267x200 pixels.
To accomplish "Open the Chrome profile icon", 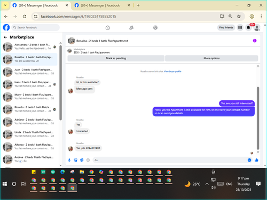I will pos(252,17).
